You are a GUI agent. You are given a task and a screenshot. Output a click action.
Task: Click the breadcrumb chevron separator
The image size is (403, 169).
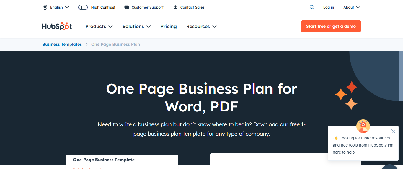pyautogui.click(x=87, y=44)
